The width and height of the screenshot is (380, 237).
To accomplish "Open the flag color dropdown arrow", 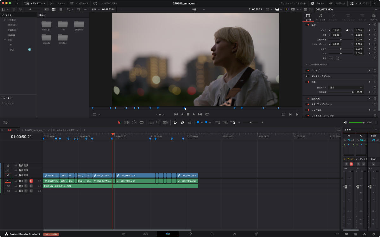I will pos(202,122).
